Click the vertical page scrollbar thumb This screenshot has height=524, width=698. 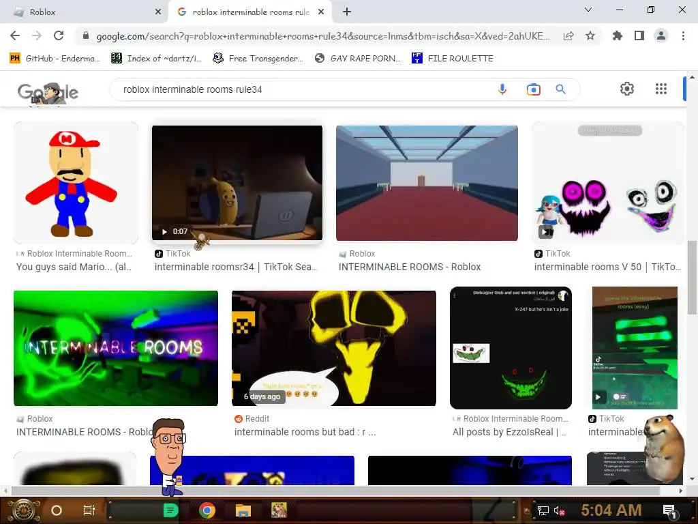[x=693, y=277]
